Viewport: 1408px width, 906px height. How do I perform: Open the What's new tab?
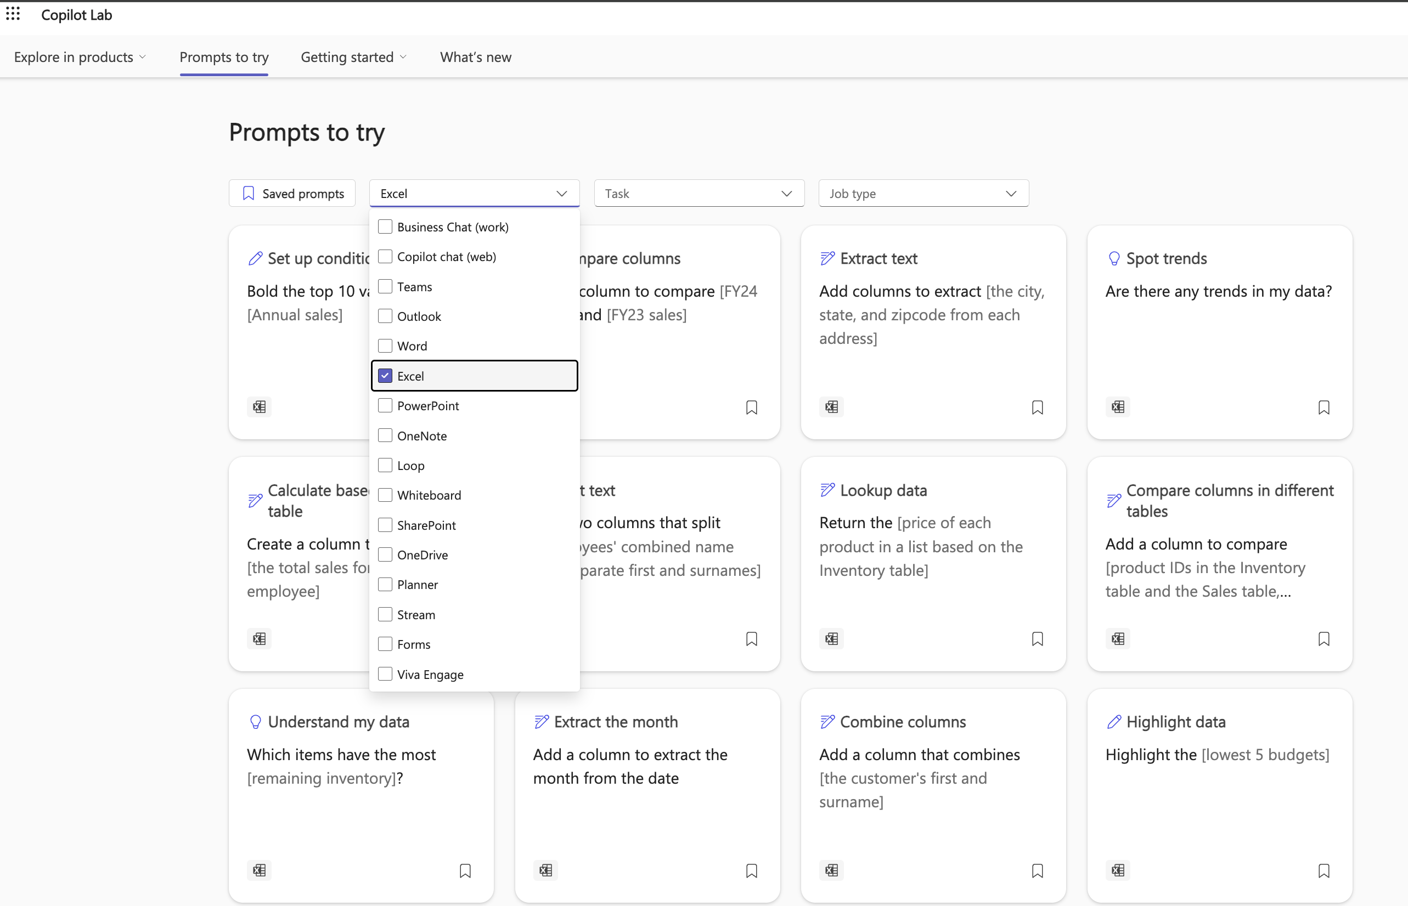(x=476, y=57)
